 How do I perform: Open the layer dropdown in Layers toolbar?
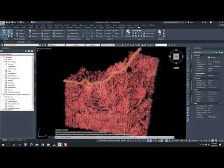pyautogui.click(x=21, y=45)
